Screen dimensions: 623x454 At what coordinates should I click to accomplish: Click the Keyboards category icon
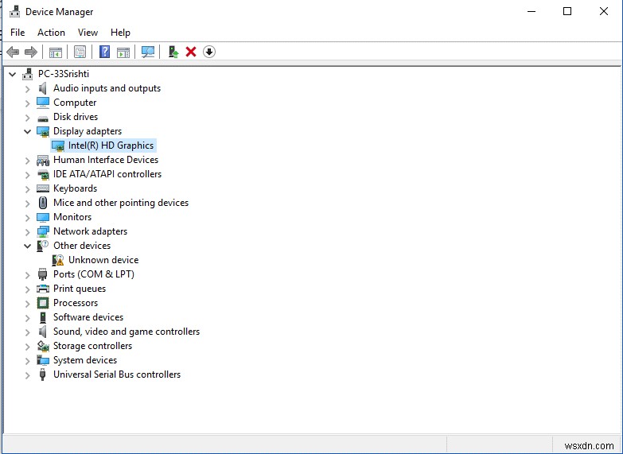point(42,188)
